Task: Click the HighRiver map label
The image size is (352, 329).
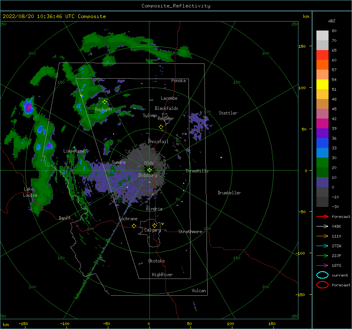Action: (162, 275)
